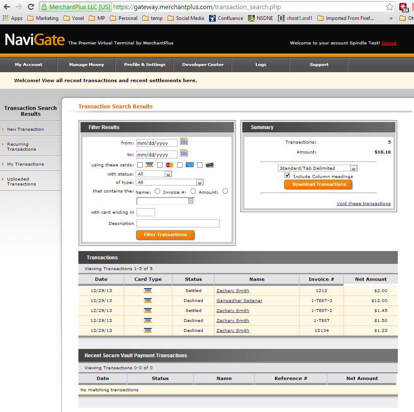Click the browser address bar URL
Image resolution: width=414 pixels, height=412 pixels.
pos(197,7)
